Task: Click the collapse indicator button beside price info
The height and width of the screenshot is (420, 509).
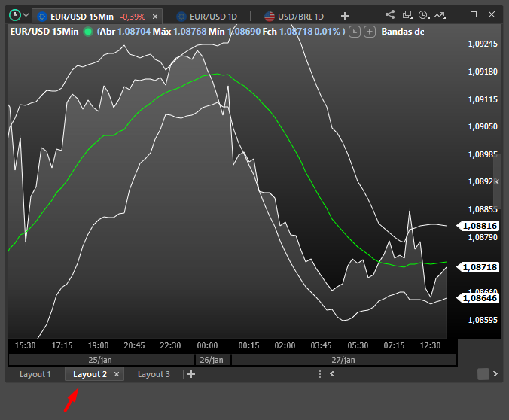Action: pos(356,32)
